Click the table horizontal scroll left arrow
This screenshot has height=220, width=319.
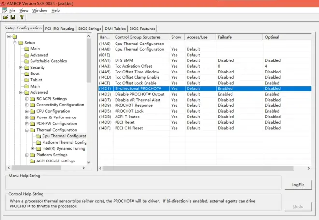(100, 168)
